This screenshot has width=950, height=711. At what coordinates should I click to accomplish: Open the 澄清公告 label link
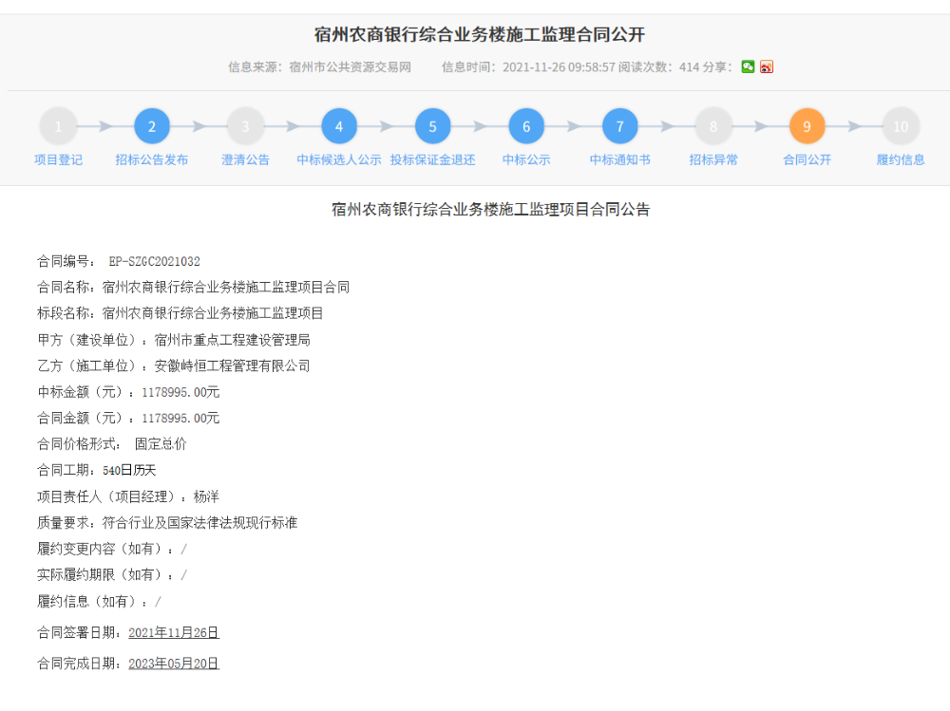click(x=245, y=159)
